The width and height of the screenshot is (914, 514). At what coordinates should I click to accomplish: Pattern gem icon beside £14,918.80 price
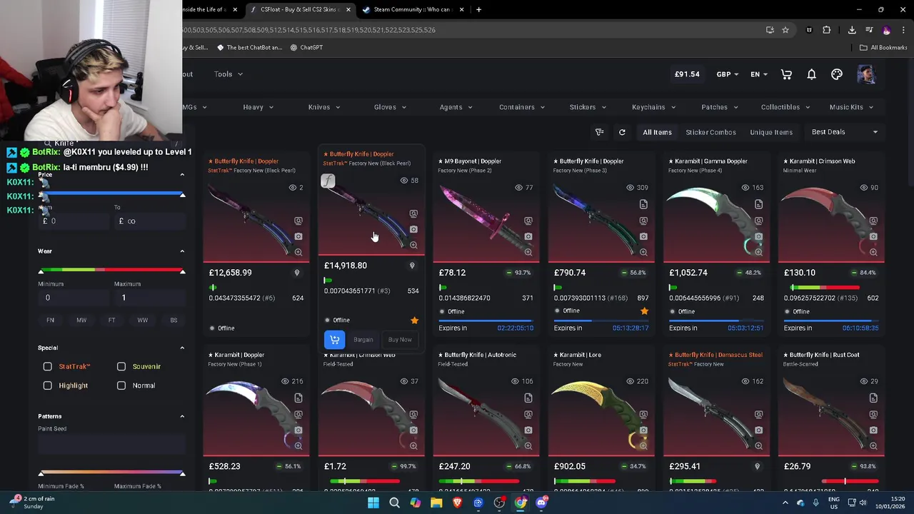click(x=412, y=266)
